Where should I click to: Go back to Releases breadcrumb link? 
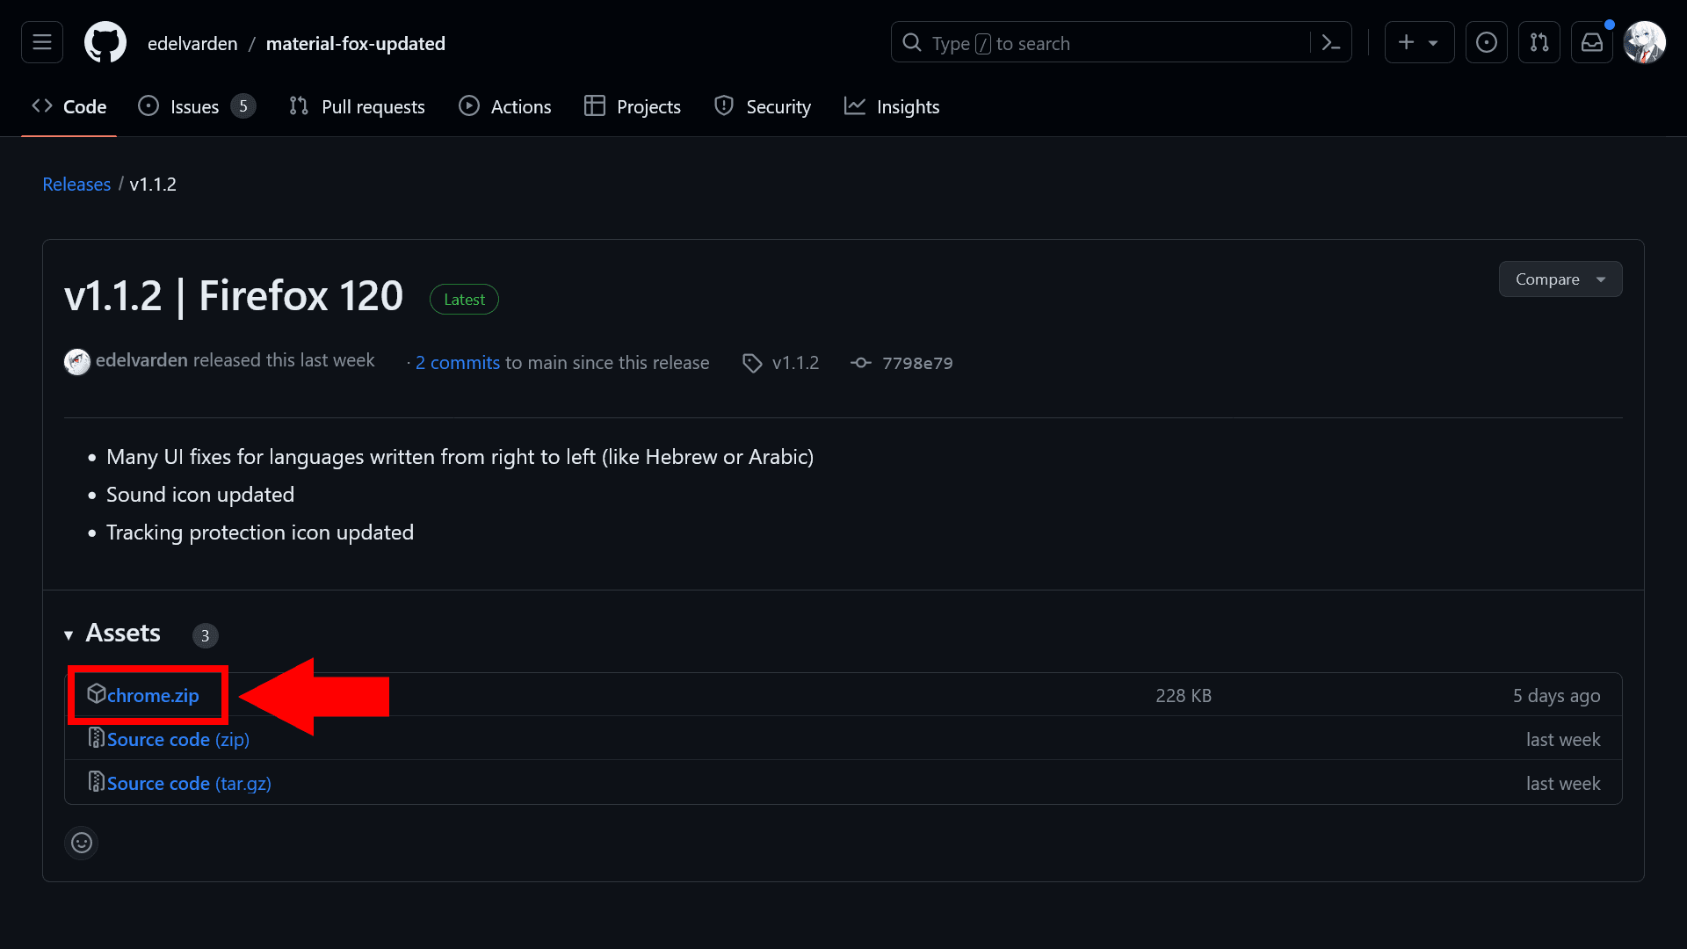(76, 185)
